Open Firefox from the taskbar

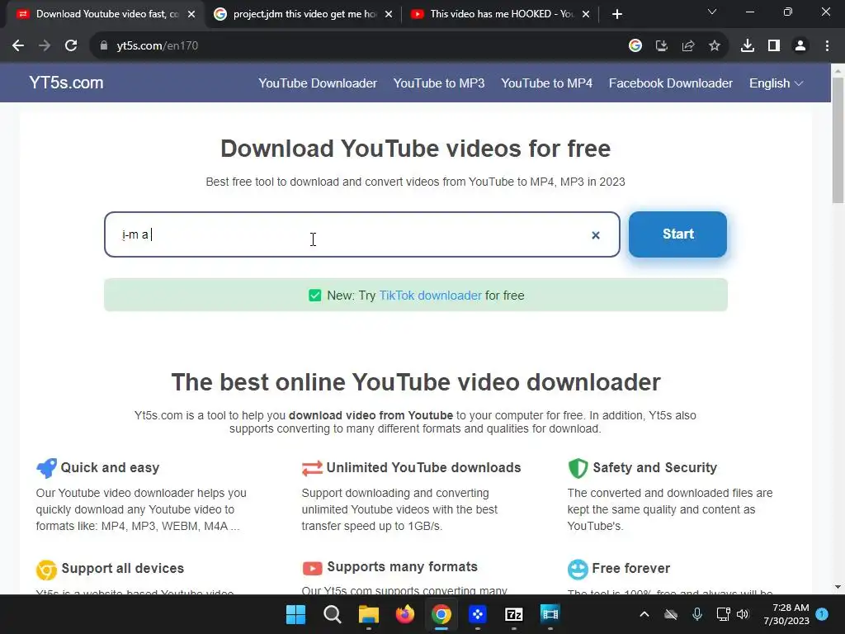(404, 614)
